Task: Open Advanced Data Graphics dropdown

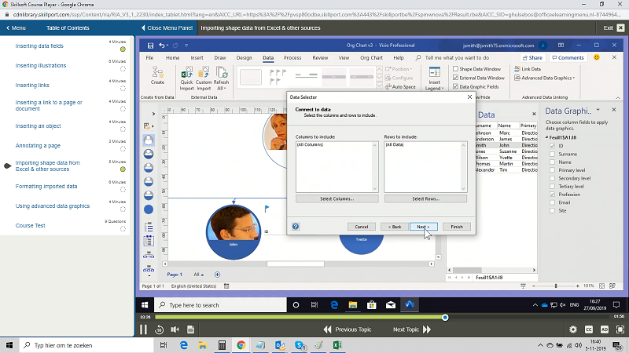Action: coord(544,78)
